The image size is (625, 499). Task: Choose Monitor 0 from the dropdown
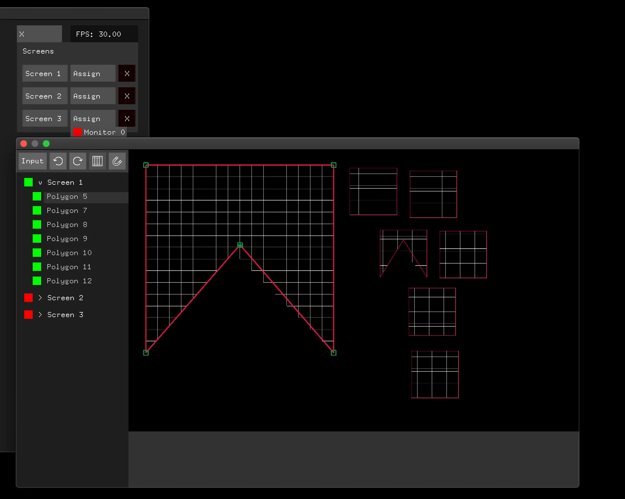pos(99,132)
